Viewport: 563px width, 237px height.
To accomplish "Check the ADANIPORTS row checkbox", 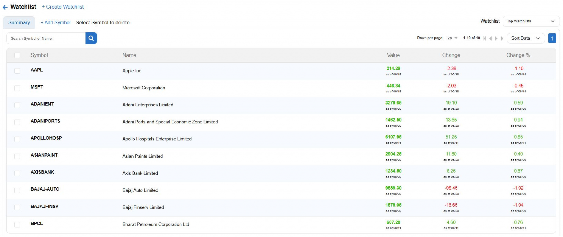I will [x=17, y=122].
